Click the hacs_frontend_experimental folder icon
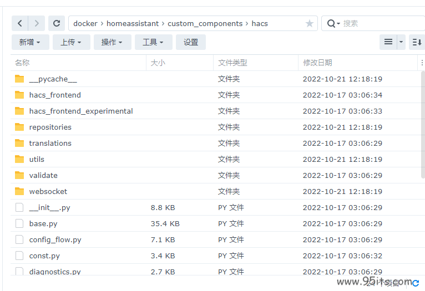This screenshot has width=425, height=291. (x=19, y=111)
